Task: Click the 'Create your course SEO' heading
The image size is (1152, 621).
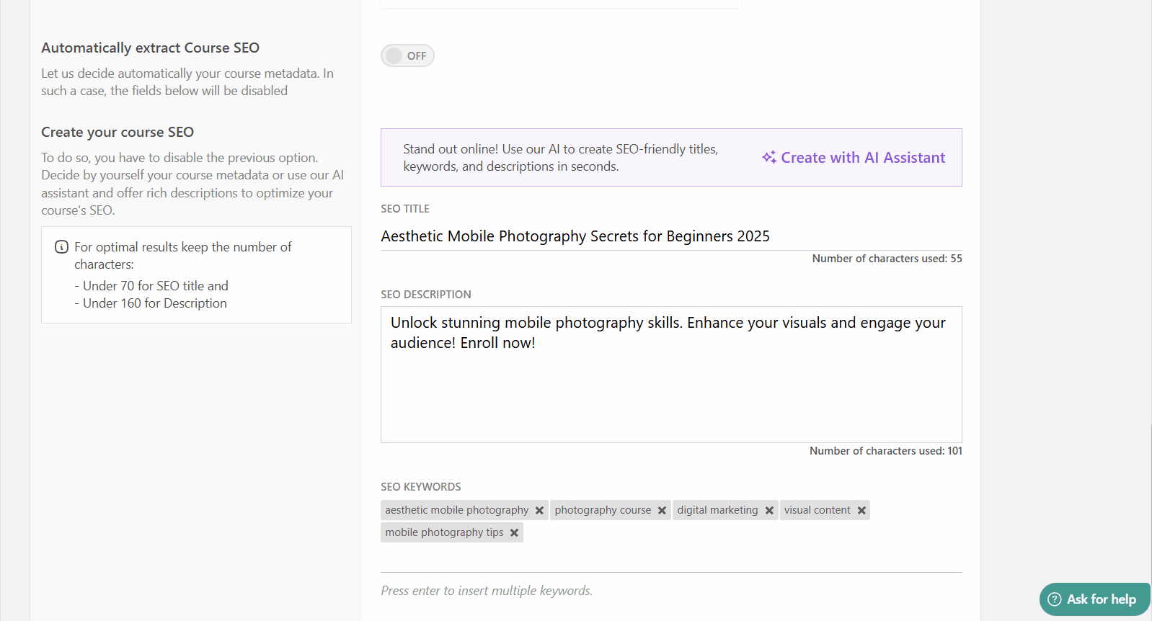Action: coord(118,132)
